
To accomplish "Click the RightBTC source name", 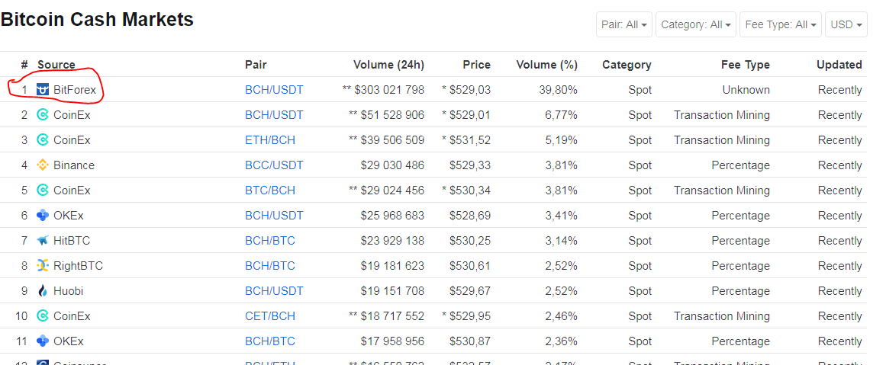I will point(78,266).
